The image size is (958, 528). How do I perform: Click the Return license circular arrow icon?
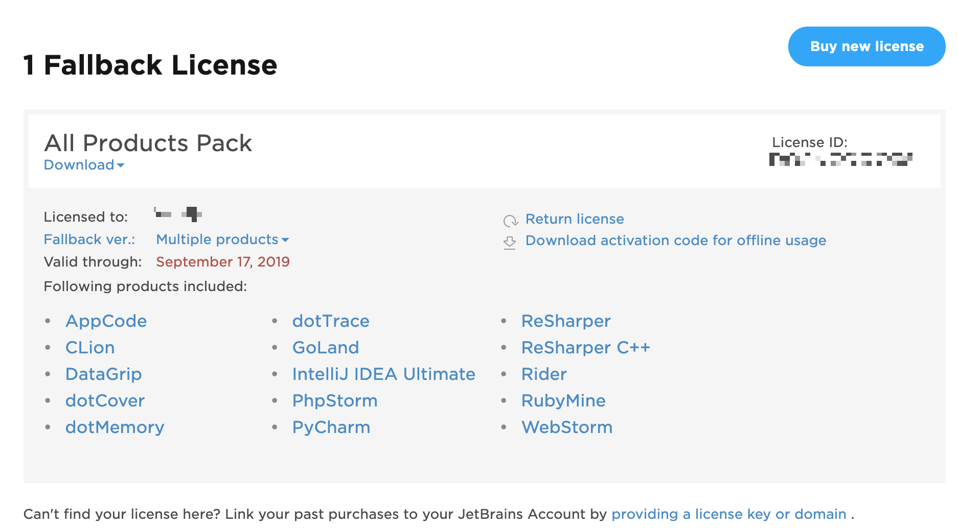(510, 221)
